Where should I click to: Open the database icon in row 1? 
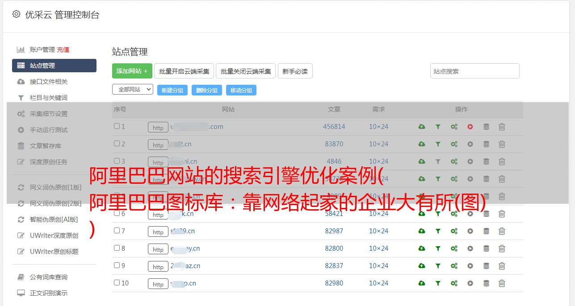click(486, 127)
